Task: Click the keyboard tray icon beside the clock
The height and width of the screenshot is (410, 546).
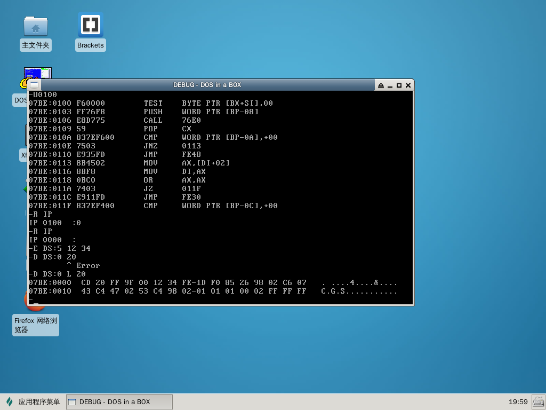Action: point(538,401)
